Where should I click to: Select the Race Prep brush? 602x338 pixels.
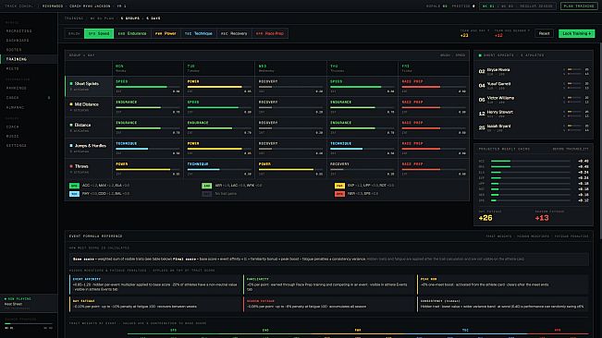[270, 34]
